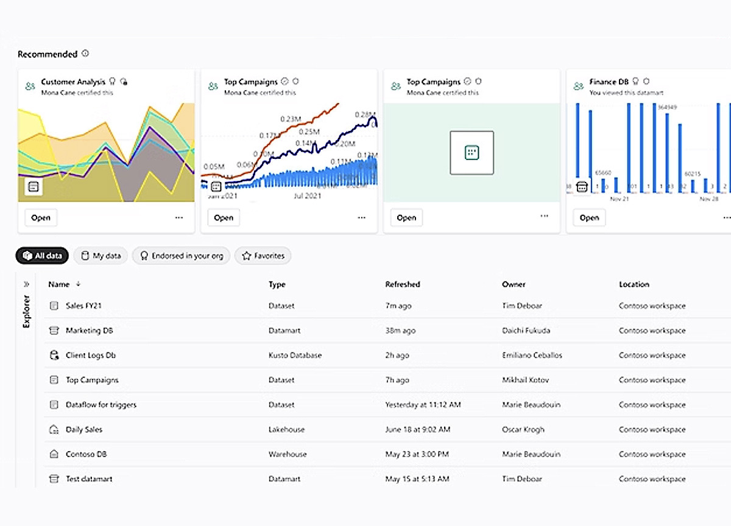Screen dimensions: 731x526
Task: Click the Customer Analysis chart thumbnail
Action: [107, 152]
